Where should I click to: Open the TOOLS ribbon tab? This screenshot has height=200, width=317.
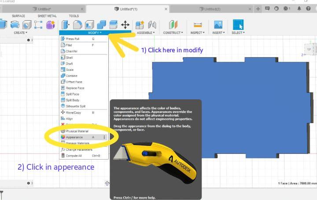[74, 16]
